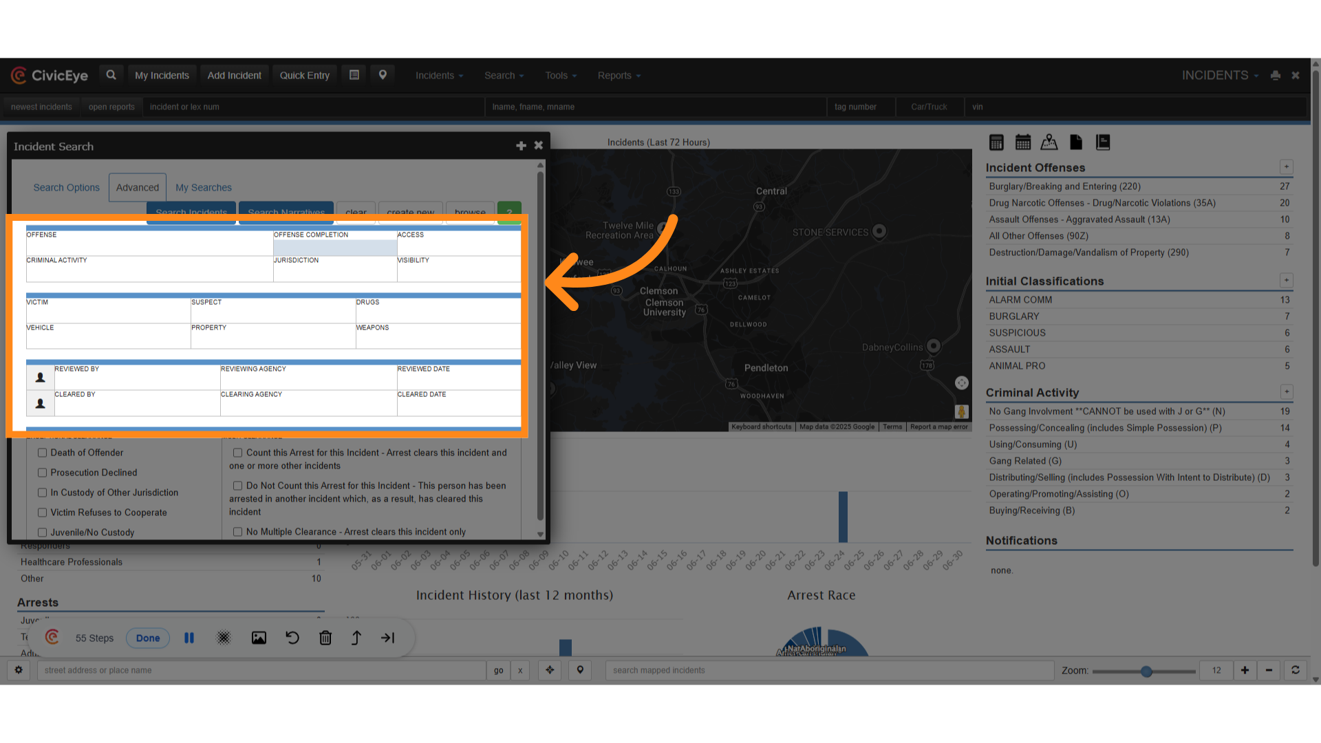Click the settings gear icon on the map bar
The image size is (1321, 743).
click(19, 670)
